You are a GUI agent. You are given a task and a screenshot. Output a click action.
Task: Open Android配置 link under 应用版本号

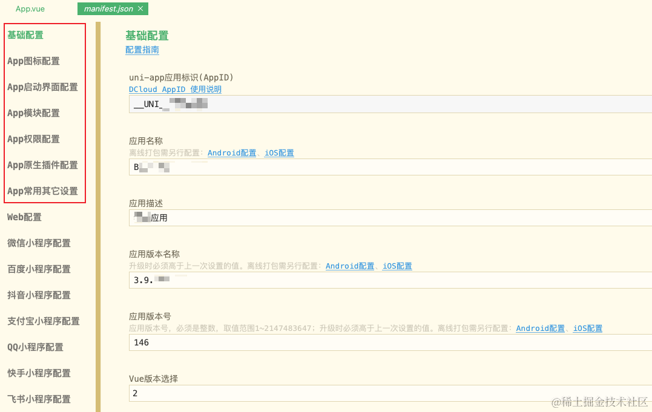(540, 329)
